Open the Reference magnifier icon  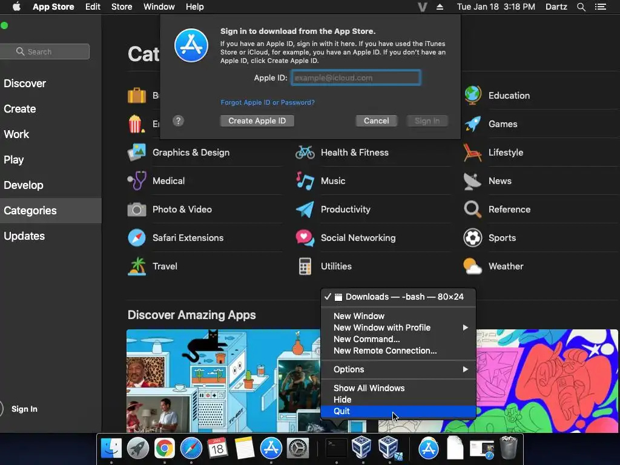472,209
